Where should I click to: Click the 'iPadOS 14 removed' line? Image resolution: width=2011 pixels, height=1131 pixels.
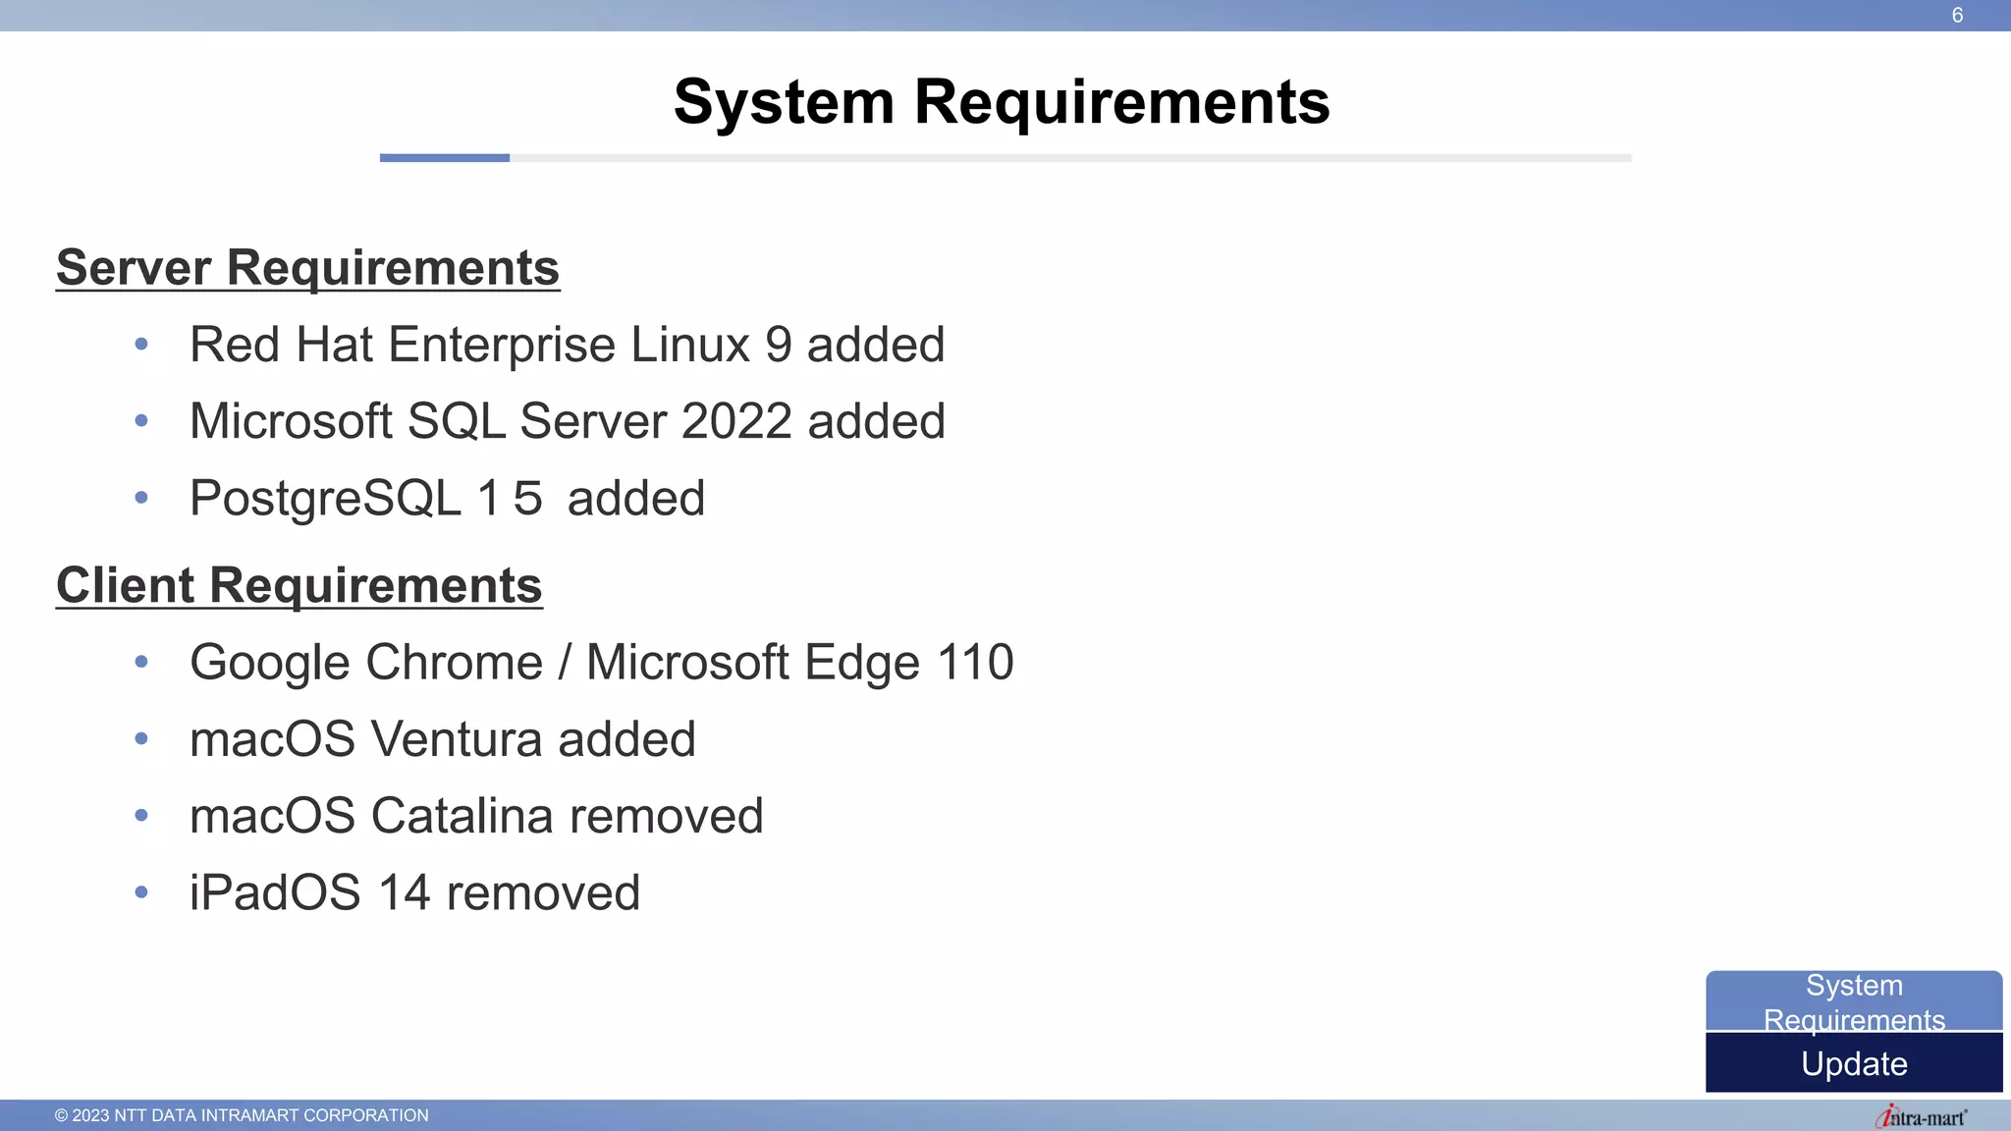(414, 892)
